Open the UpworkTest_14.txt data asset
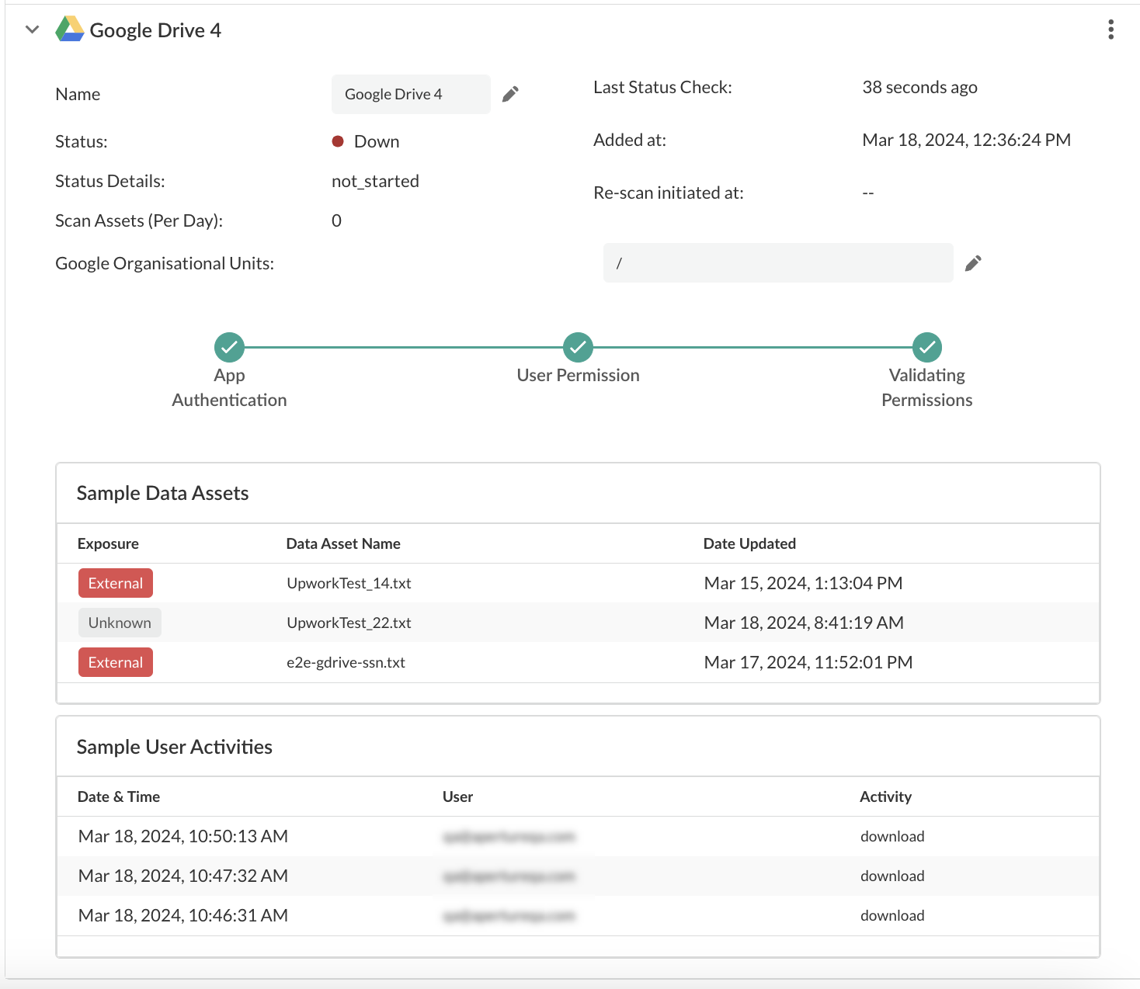The height and width of the screenshot is (989, 1140). [x=349, y=584]
